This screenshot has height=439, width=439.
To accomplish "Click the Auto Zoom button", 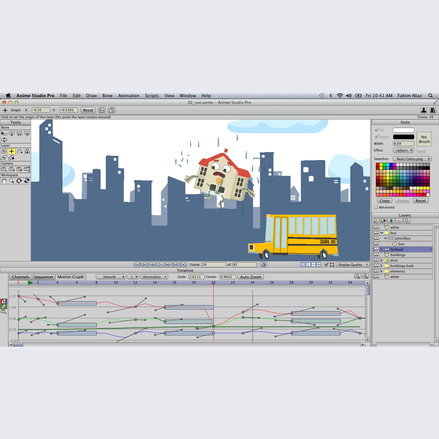I will coord(250,277).
